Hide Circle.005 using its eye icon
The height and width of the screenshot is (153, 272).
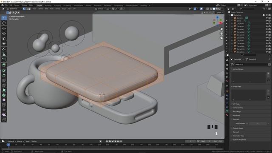click(266, 35)
